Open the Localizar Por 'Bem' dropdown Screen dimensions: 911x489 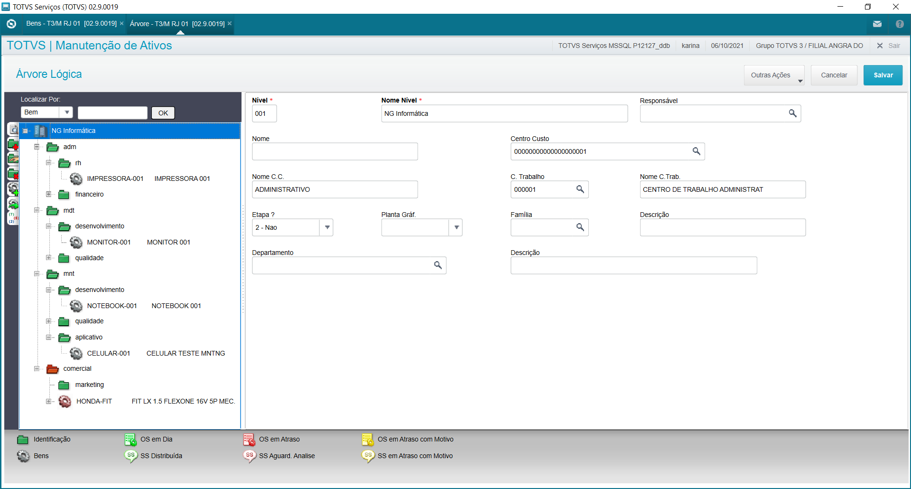(66, 113)
